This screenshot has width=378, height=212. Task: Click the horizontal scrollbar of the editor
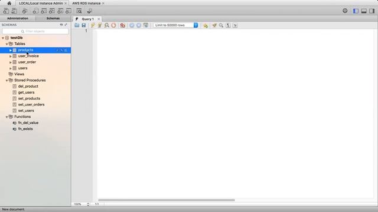tap(167, 200)
